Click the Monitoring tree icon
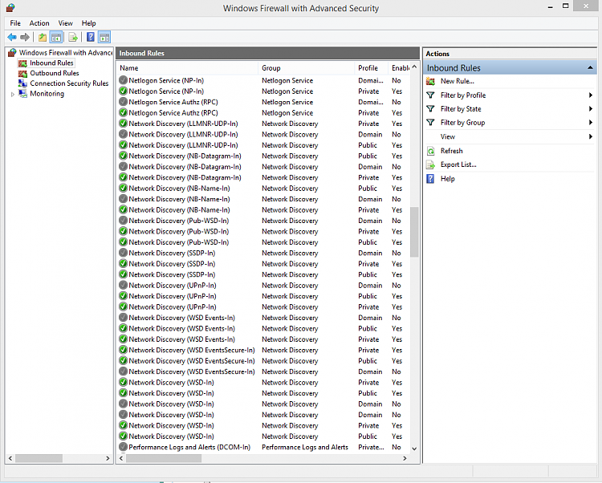602x483 pixels. [x=23, y=94]
